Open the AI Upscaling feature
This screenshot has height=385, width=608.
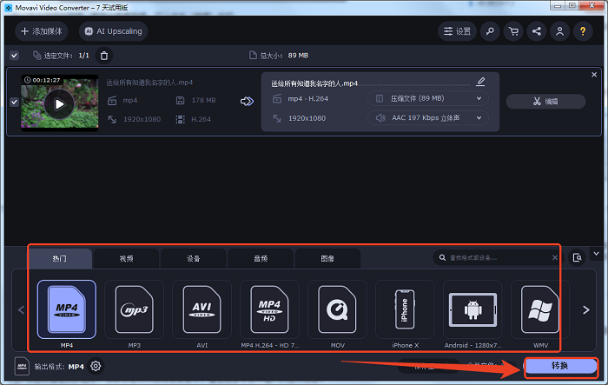(113, 31)
